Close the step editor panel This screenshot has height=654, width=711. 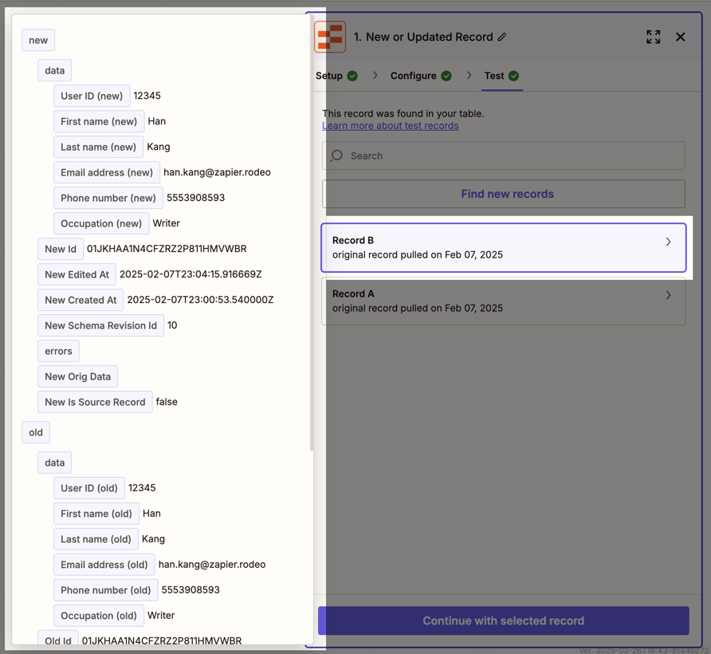click(680, 37)
